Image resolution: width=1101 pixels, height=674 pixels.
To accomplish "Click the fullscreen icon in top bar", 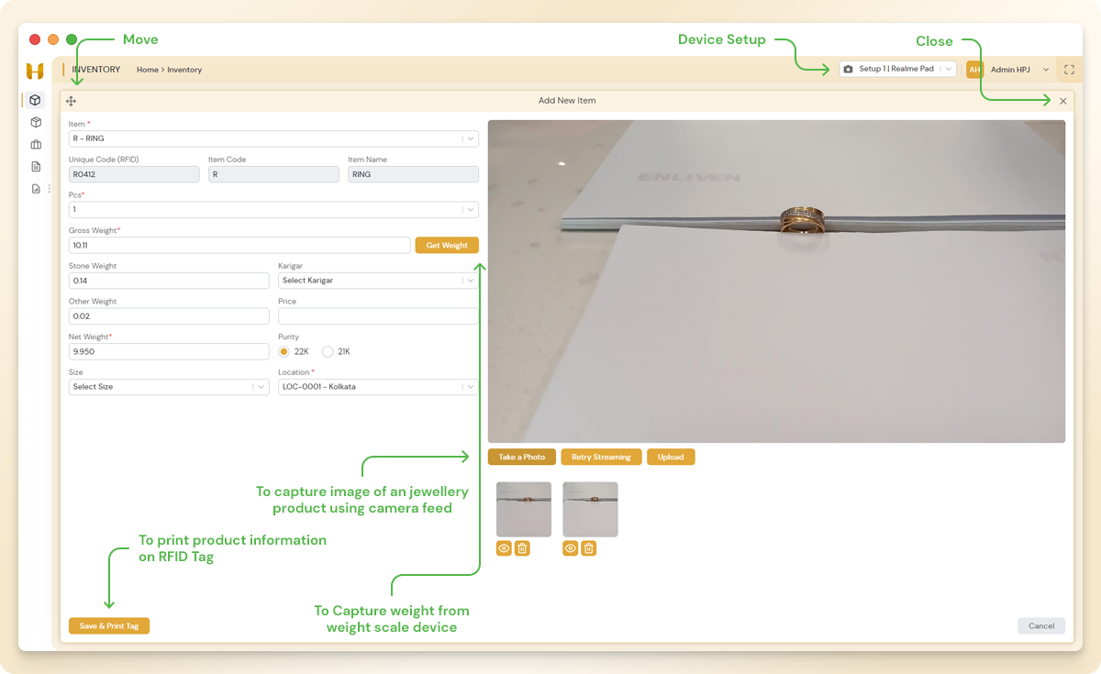I will 1068,69.
